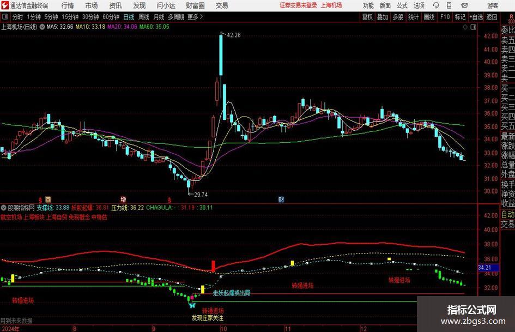Click the 支撑线: 33.88 label
Screen dimensions: 515x332
click(x=53, y=208)
